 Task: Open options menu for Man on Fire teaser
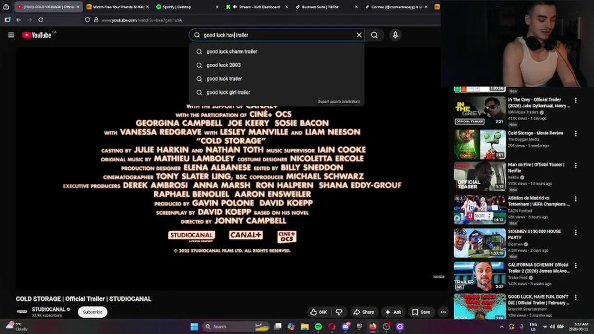[x=575, y=166]
